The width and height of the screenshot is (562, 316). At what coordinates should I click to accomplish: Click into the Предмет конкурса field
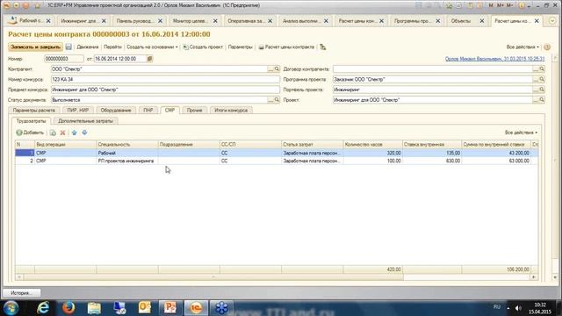point(165,90)
